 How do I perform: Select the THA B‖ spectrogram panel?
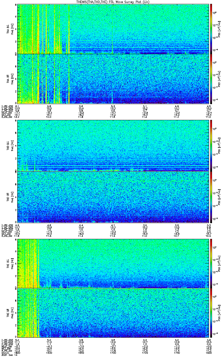click(113, 79)
